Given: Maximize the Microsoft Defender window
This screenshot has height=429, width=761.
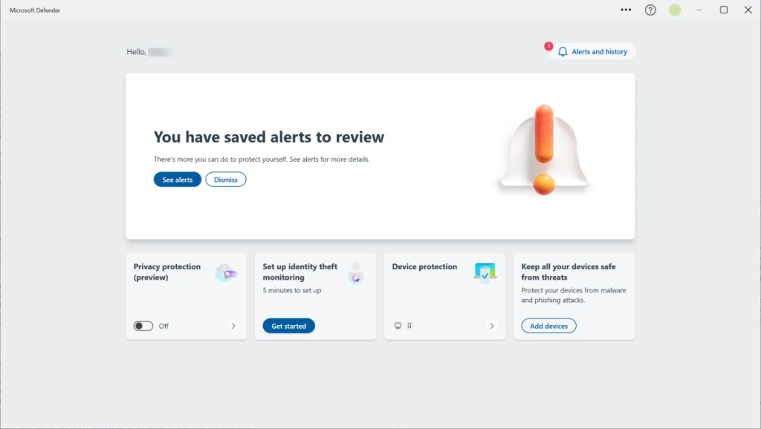Looking at the screenshot, I should click(723, 10).
